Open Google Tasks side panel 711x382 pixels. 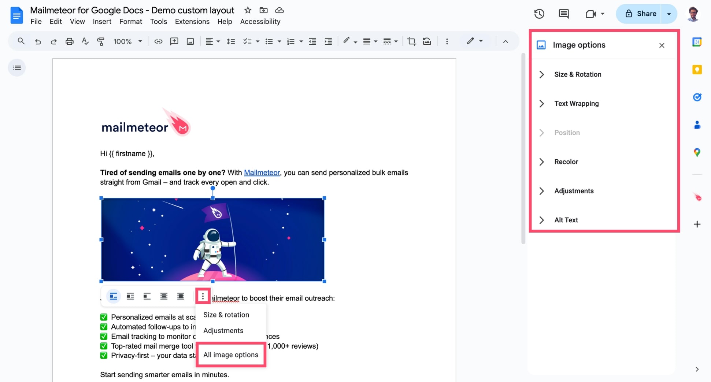pos(697,97)
